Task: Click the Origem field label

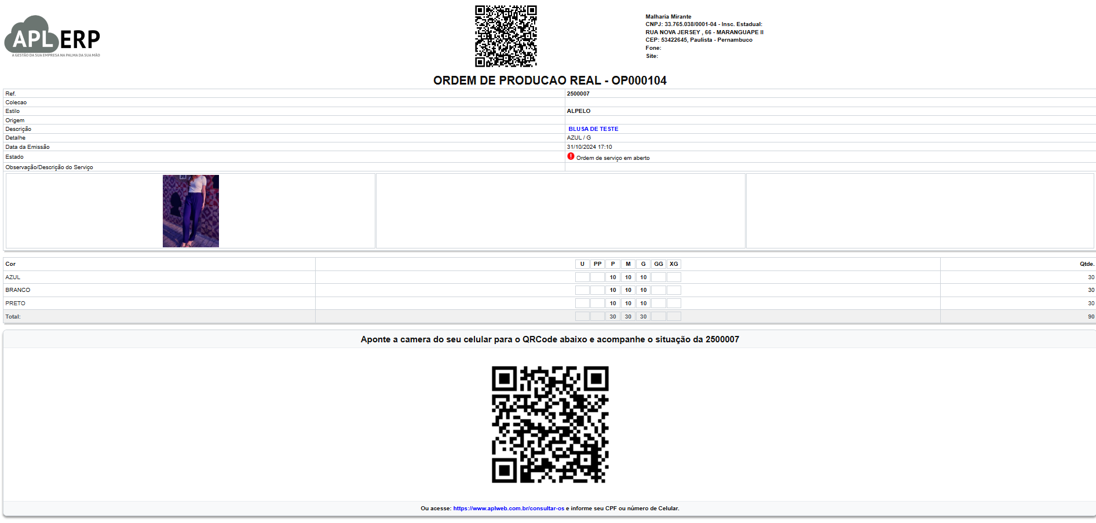Action: pos(14,120)
